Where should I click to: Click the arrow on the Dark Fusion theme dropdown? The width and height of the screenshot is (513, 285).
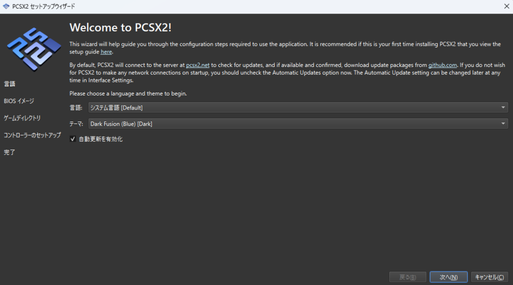(503, 123)
